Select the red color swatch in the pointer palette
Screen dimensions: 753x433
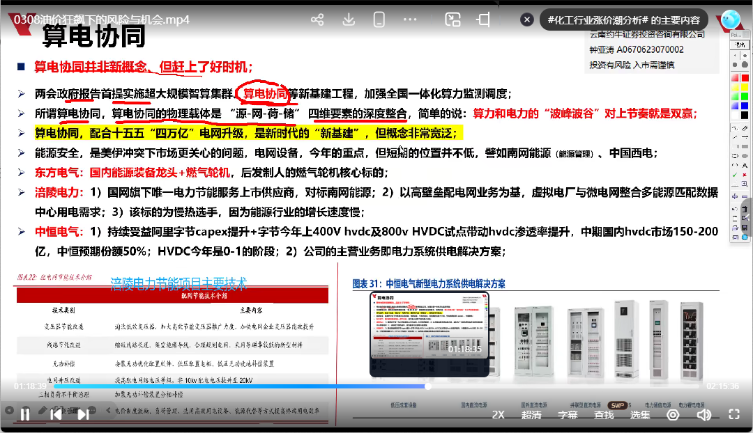(745, 78)
